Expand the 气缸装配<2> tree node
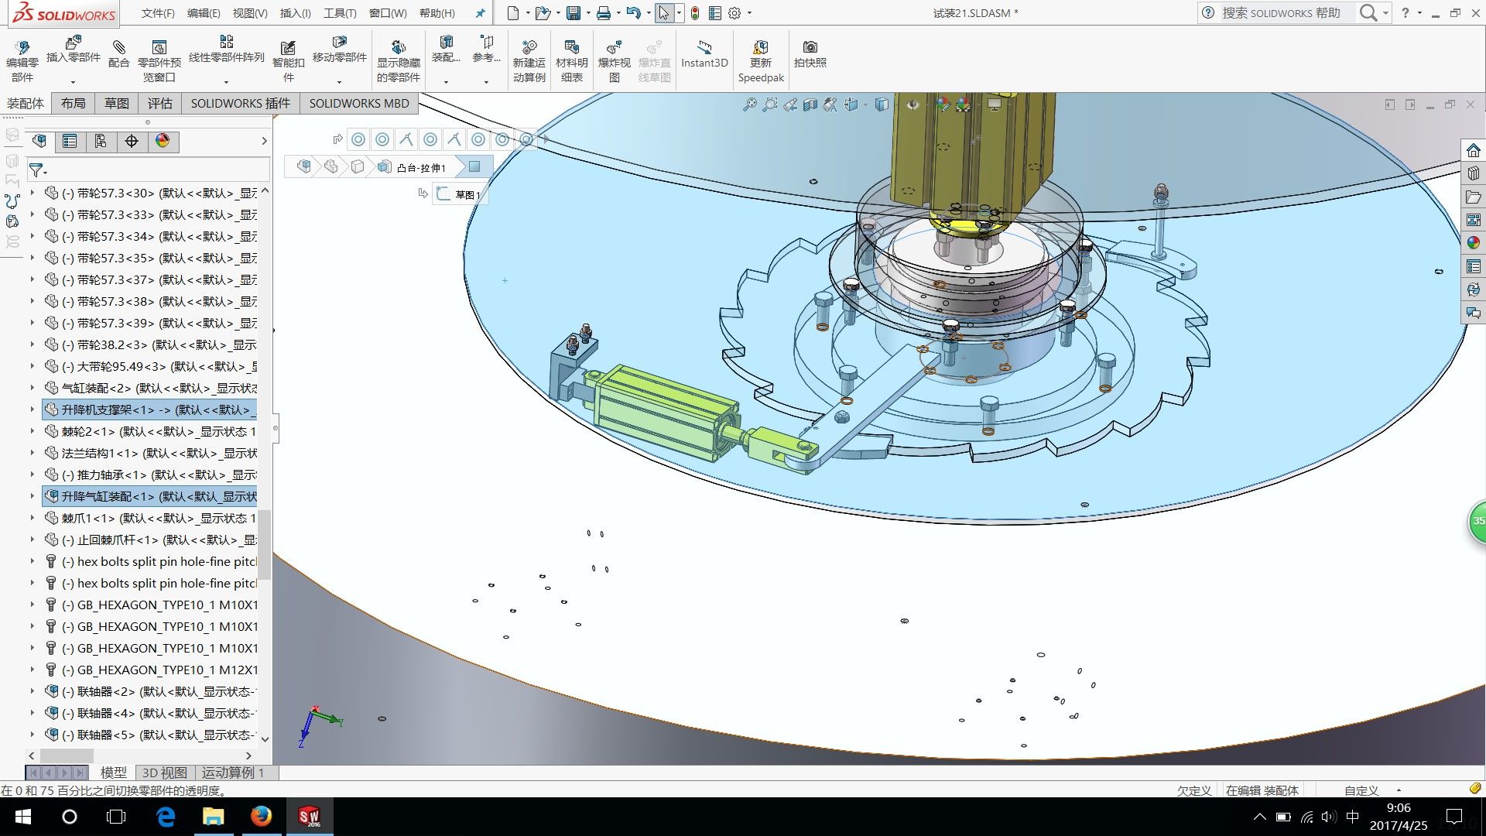Image resolution: width=1486 pixels, height=836 pixels. (x=32, y=388)
